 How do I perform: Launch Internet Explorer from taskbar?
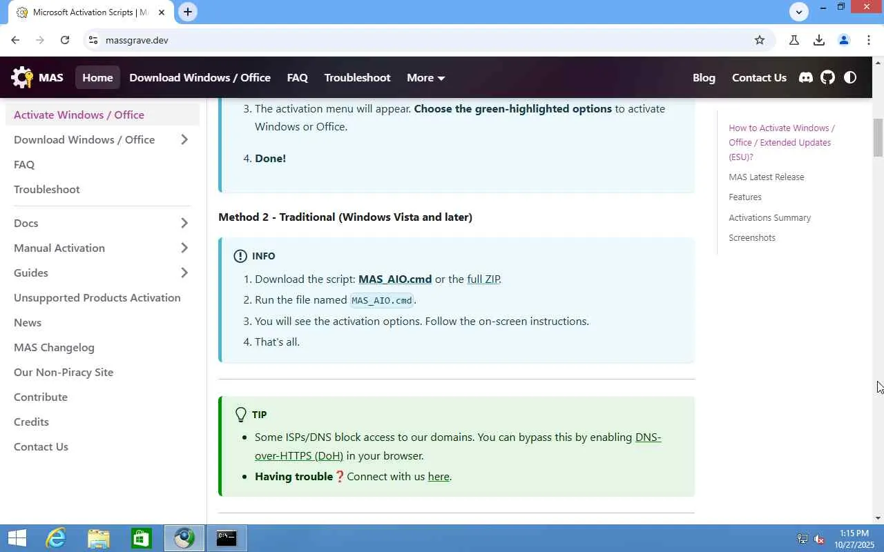tap(55, 538)
